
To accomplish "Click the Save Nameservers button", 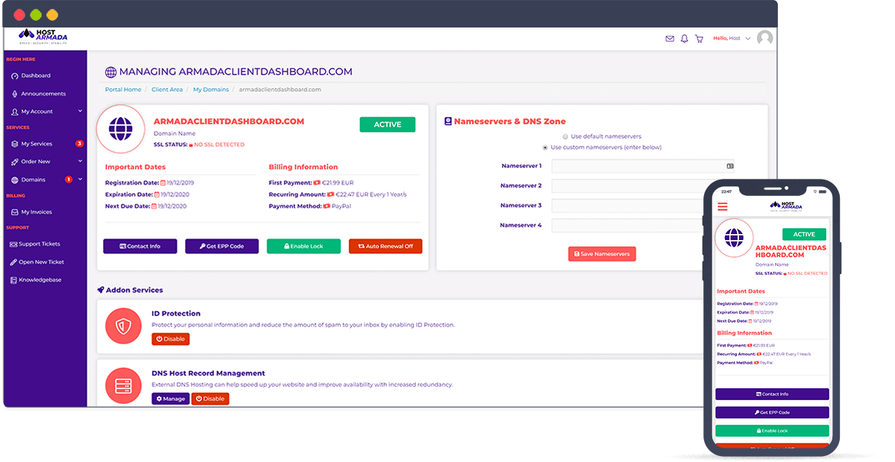I will [x=602, y=253].
